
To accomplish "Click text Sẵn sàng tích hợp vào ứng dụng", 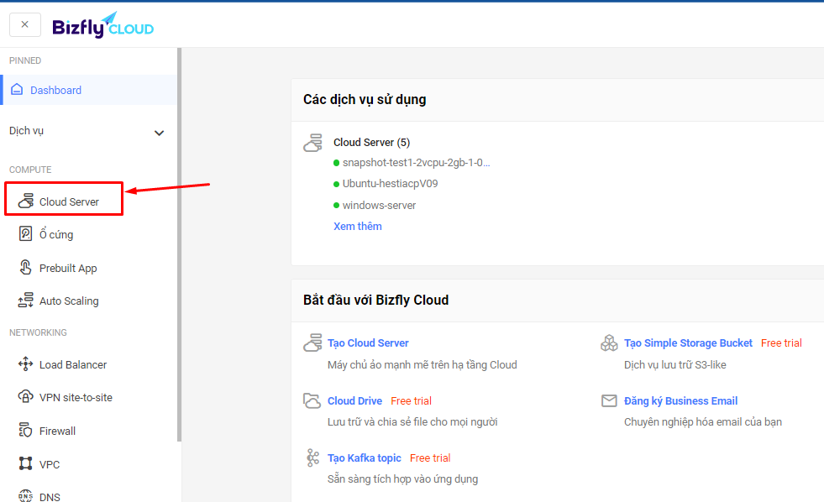I will coord(402,478).
